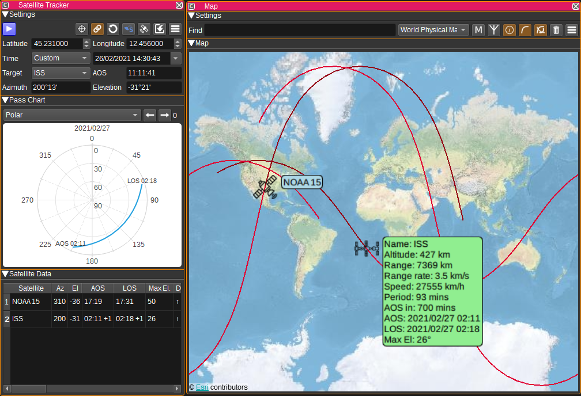581x396 pixels.
Task: Click the Map window icon
Action: tap(191, 6)
